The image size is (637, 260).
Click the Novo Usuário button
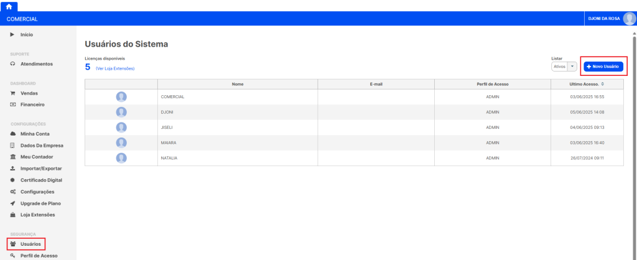(x=602, y=67)
